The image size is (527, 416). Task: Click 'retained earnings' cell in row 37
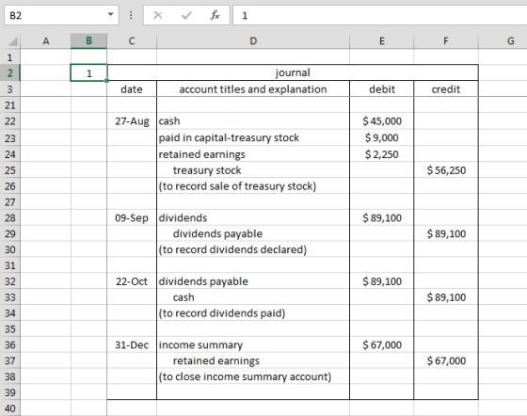point(253,360)
